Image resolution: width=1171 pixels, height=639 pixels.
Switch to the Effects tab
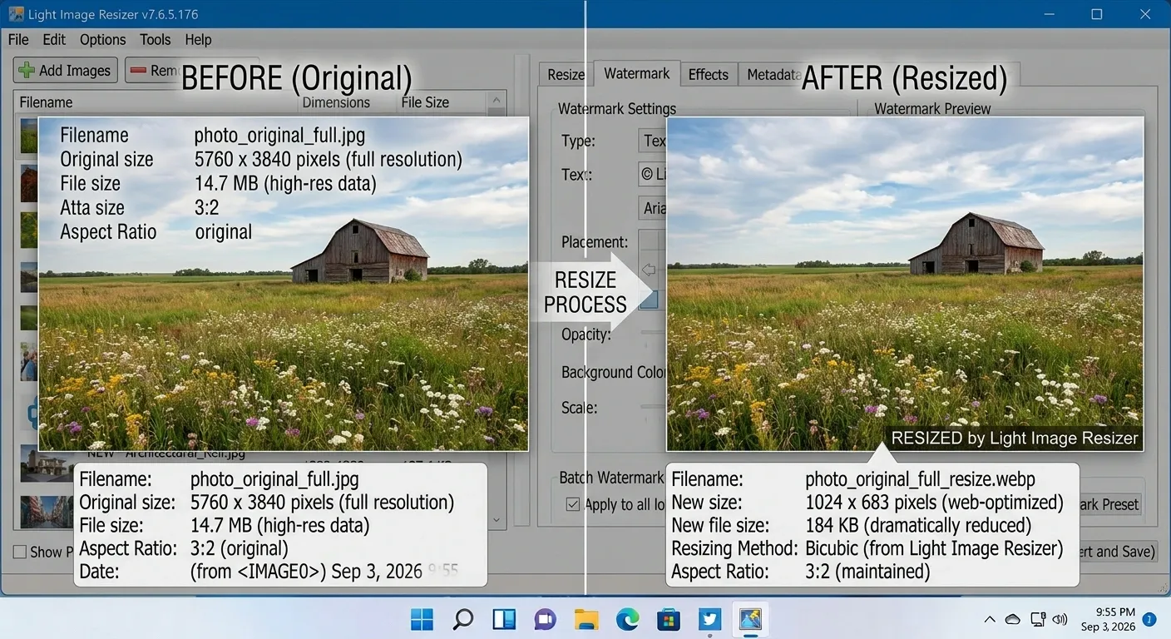point(708,74)
